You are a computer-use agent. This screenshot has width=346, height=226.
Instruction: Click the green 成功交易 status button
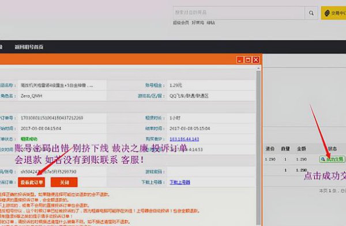coord(332,159)
